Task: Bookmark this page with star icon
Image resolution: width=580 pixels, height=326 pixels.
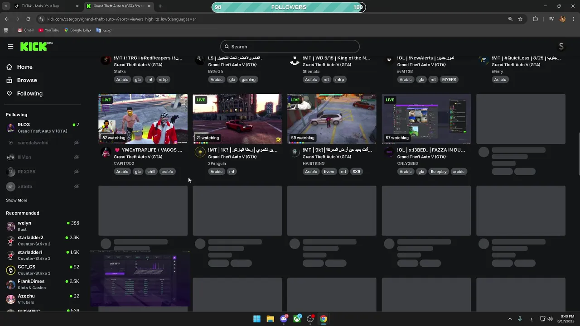Action: pos(520,19)
